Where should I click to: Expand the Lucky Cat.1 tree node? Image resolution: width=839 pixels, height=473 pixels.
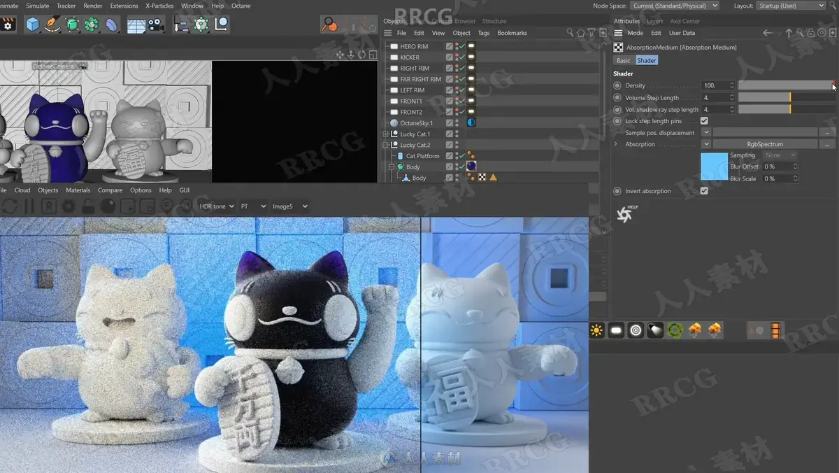click(386, 134)
